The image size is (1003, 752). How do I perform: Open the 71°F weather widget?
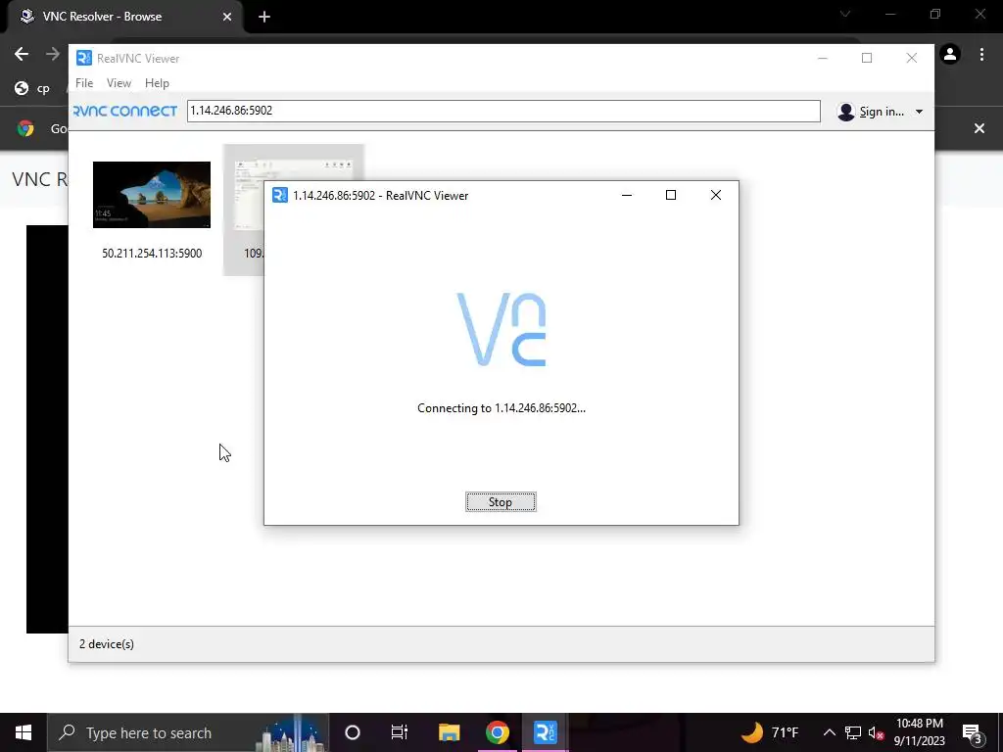[x=770, y=732]
